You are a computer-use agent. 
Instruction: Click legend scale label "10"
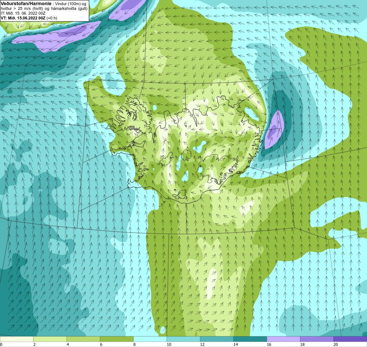[169, 344]
